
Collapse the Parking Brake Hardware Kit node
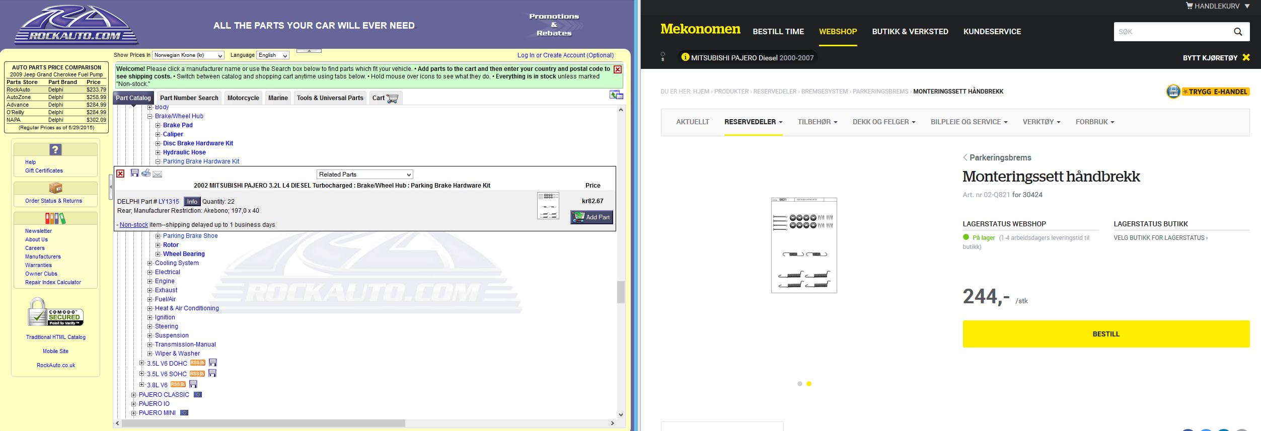point(158,161)
